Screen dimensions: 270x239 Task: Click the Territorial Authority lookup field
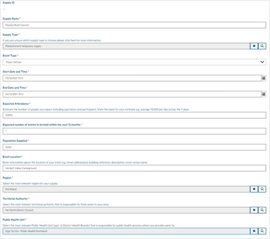point(125,210)
